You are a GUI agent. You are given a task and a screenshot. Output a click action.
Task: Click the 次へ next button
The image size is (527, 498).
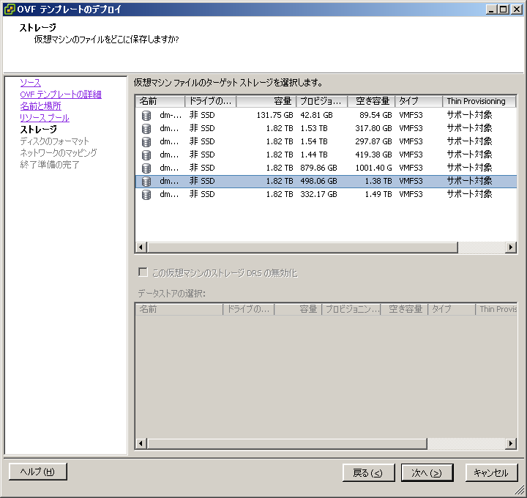pos(427,473)
